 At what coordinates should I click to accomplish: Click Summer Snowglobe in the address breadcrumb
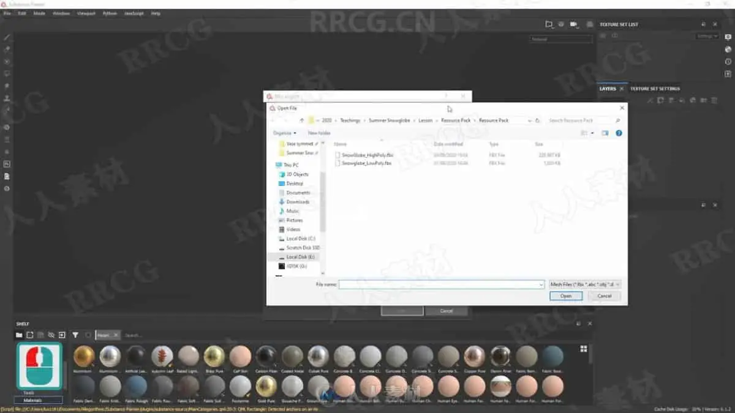[x=390, y=121]
